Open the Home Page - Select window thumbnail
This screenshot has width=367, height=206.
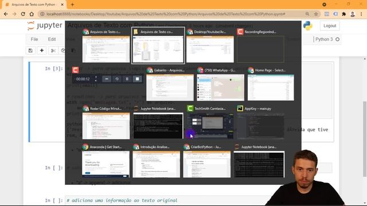[271, 88]
